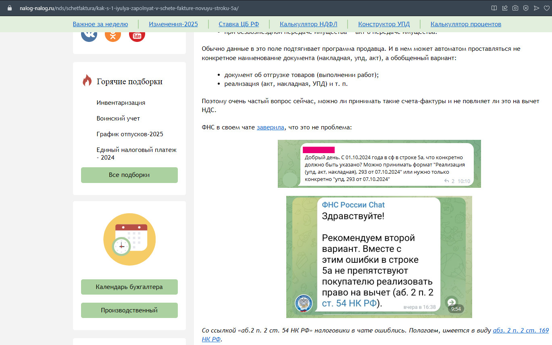This screenshot has height=345, width=552.
Task: Click the pink redacted name bar in chat
Action: pos(319,150)
